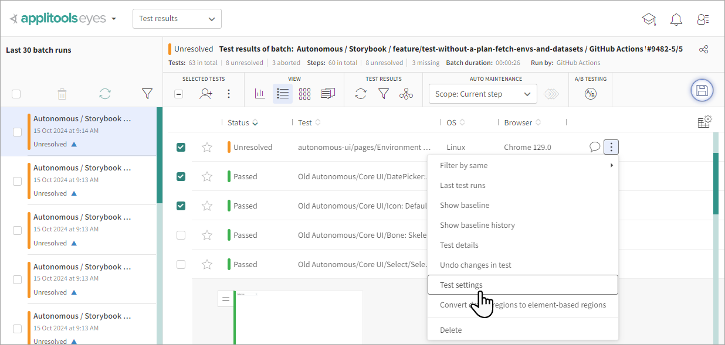The image size is (725, 345).
Task: Expand the Test results page dropdown
Action: coord(177,19)
